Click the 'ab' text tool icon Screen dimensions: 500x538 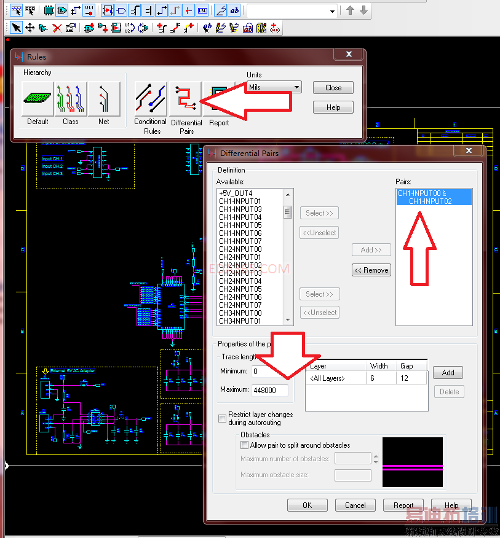pyautogui.click(x=234, y=10)
